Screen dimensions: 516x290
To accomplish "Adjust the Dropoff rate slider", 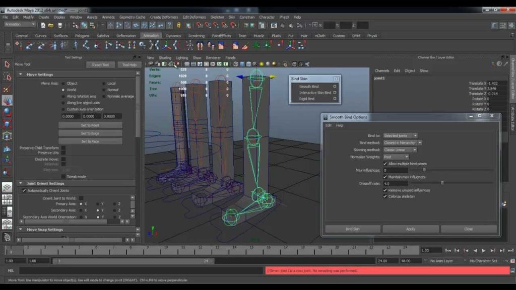I will 442,183.
